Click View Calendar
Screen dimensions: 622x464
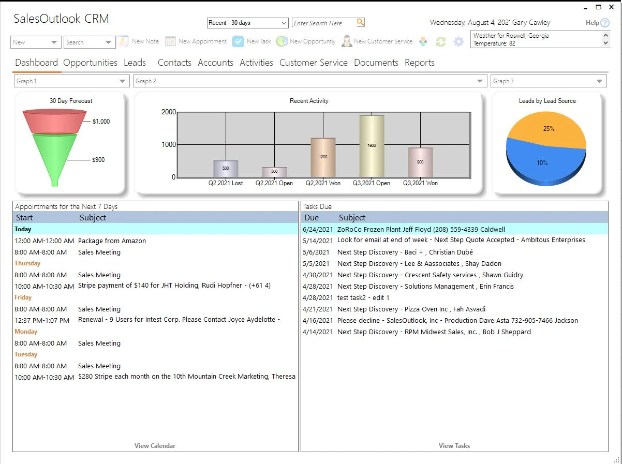coord(155,445)
